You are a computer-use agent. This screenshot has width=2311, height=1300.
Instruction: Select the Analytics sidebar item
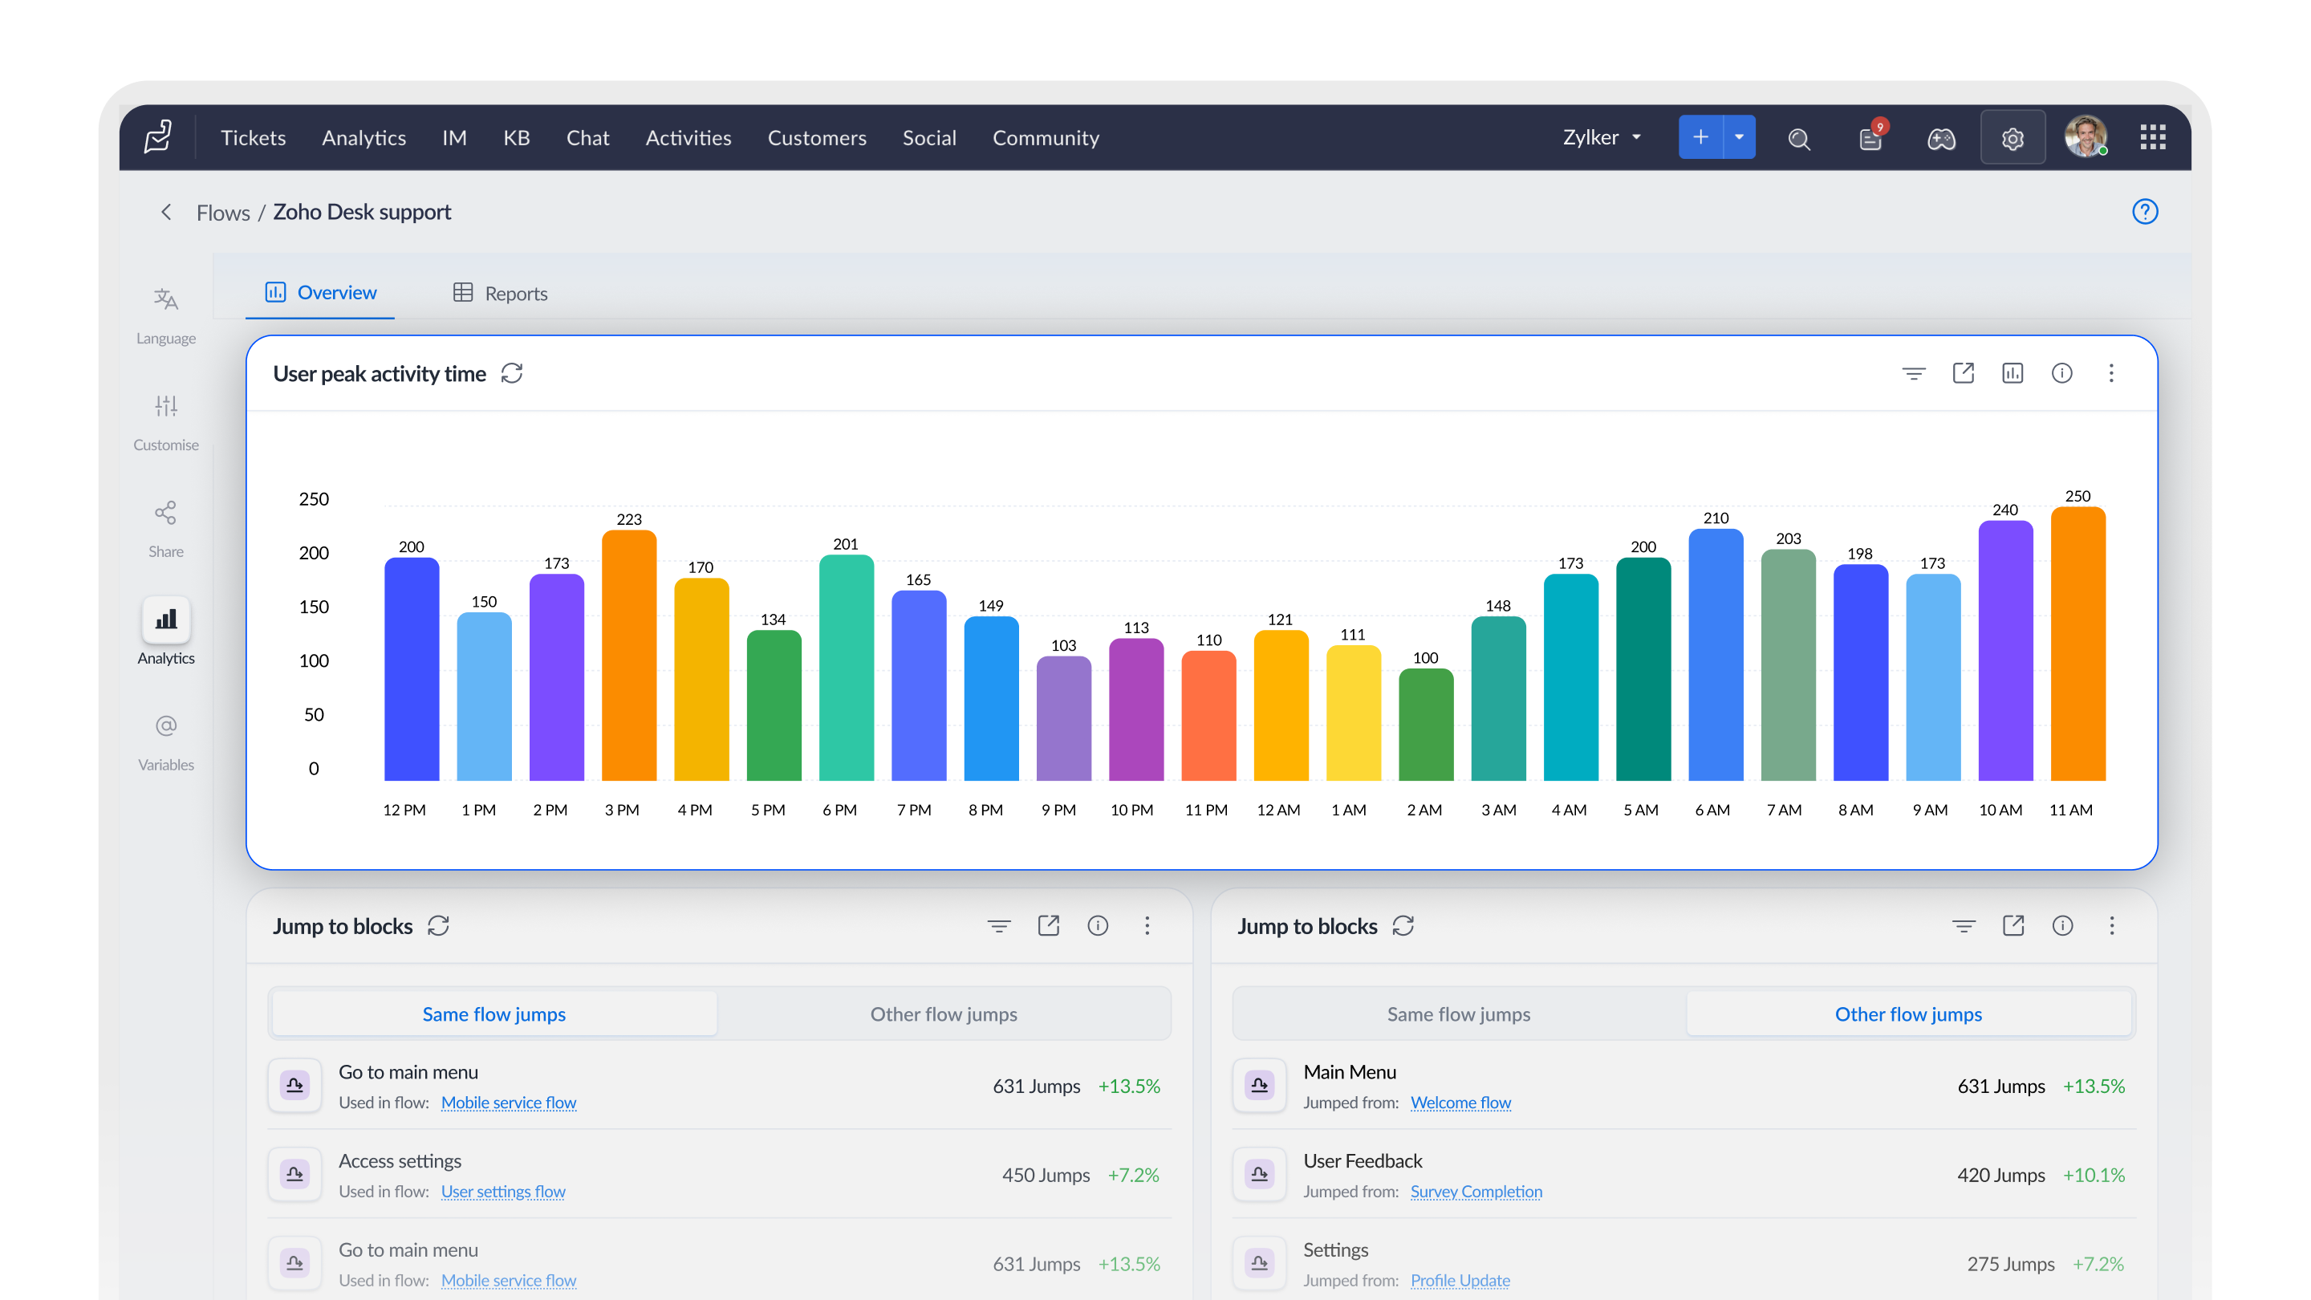click(166, 632)
